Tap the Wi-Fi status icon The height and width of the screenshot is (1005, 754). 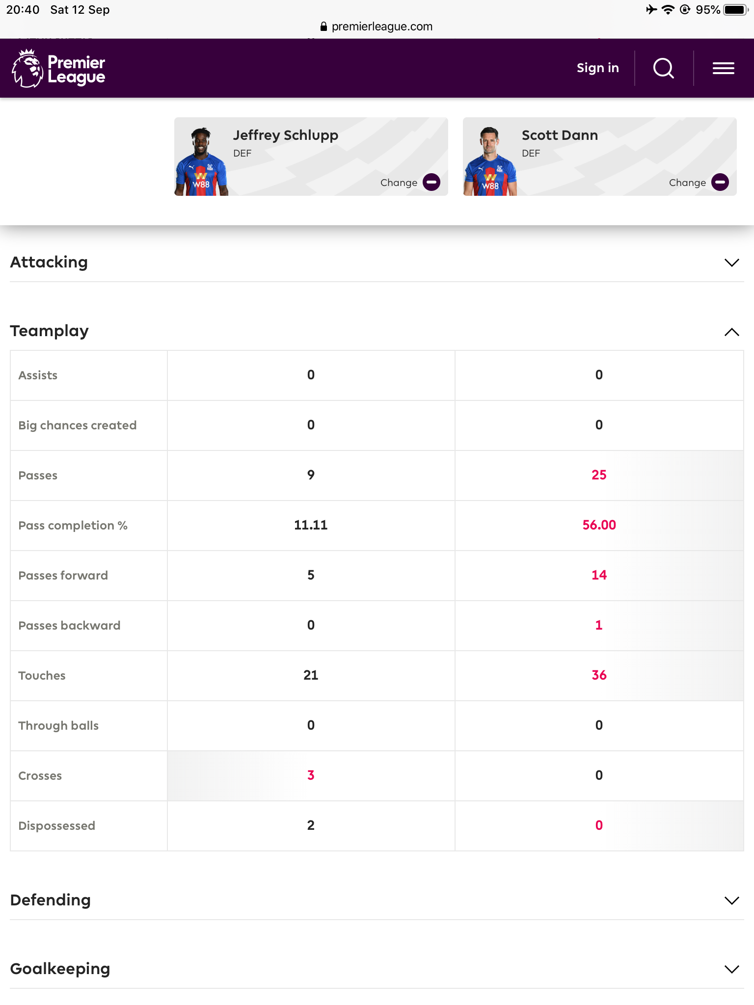tap(668, 10)
